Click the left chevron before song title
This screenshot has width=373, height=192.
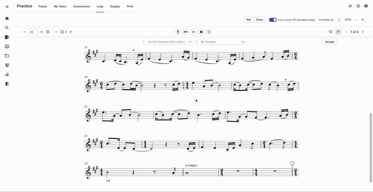tap(144, 42)
